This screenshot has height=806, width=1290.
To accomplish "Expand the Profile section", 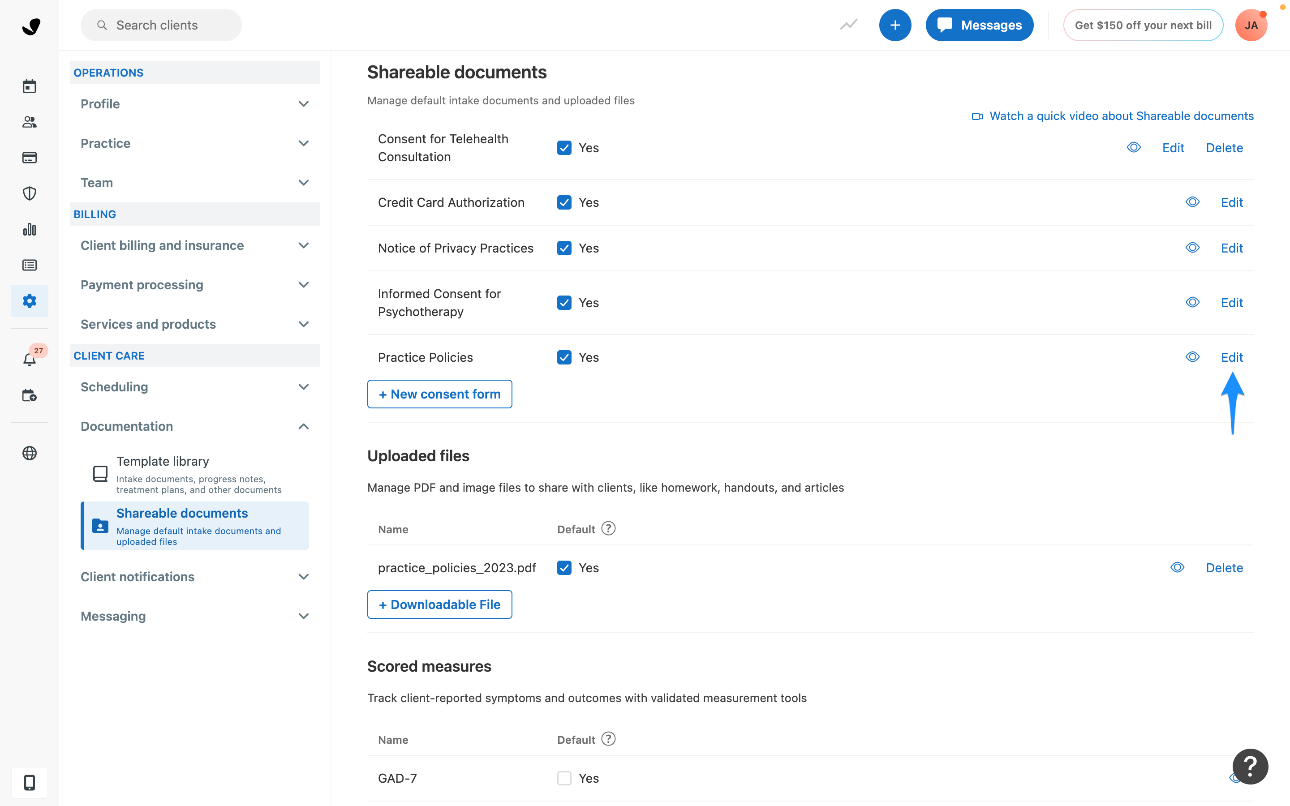I will (194, 104).
